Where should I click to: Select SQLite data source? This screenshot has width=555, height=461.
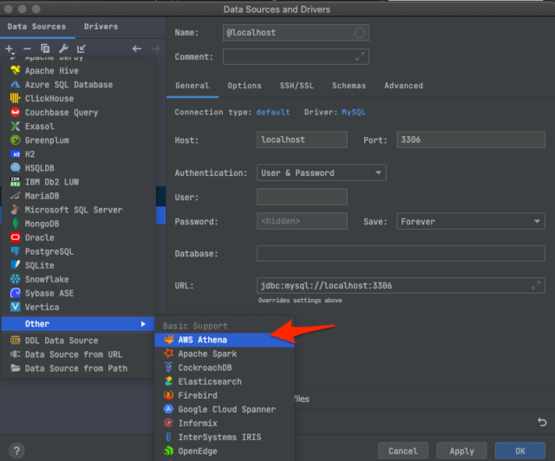coord(79,265)
